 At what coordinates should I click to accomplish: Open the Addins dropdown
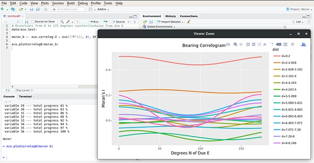pyautogui.click(x=103, y=9)
